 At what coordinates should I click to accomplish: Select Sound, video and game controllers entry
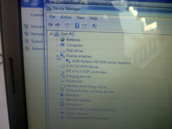click(x=91, y=109)
